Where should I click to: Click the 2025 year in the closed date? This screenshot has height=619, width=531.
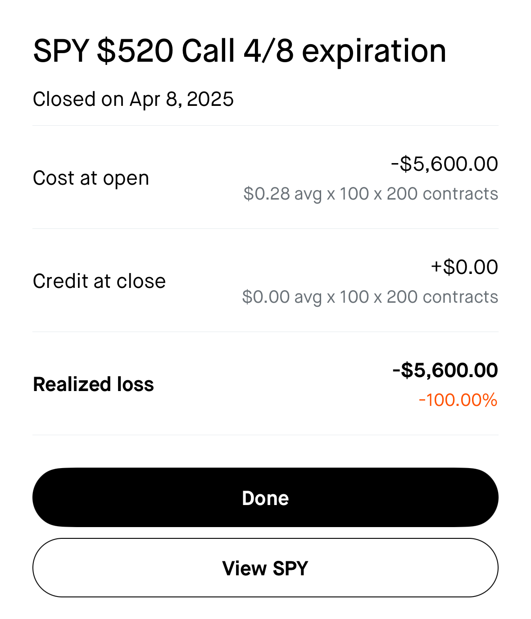click(x=210, y=99)
